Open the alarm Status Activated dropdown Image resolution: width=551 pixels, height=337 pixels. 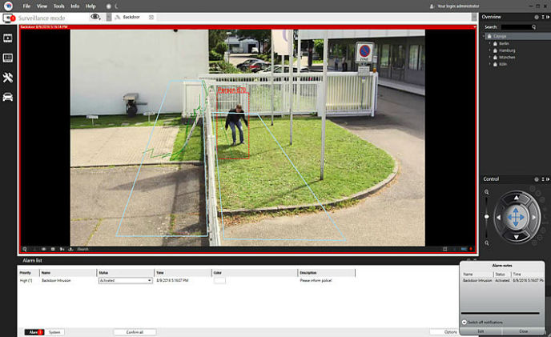tap(126, 280)
